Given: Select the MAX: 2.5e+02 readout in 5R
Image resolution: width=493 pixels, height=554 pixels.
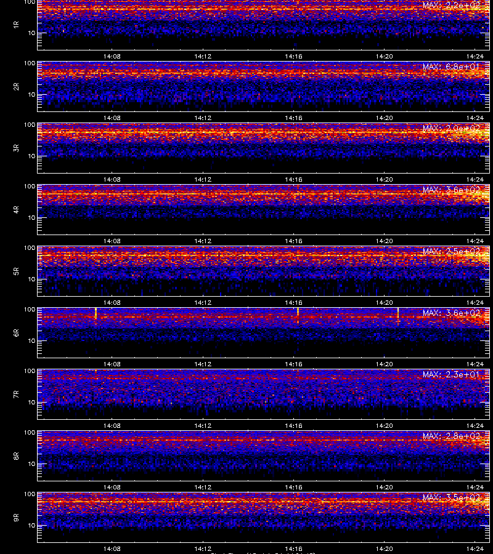Looking at the screenshot, I should [451, 252].
